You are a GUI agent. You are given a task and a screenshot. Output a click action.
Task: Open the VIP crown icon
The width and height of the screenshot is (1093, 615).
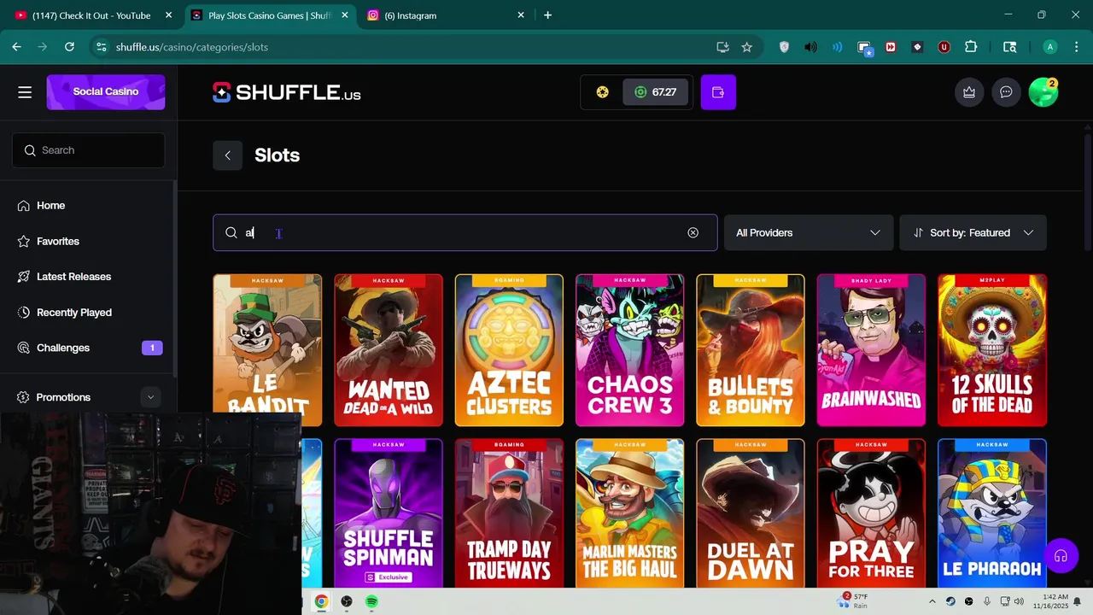point(969,92)
